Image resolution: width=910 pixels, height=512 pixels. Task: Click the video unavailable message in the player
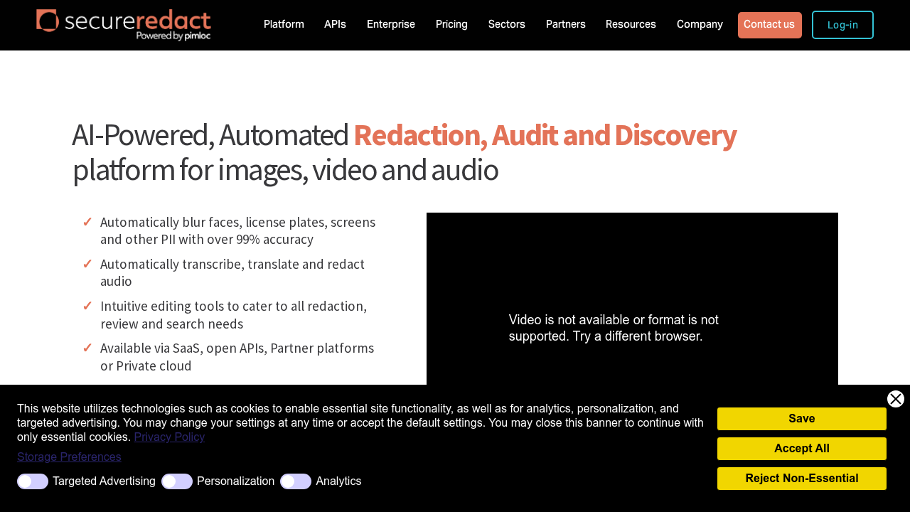[613, 328]
